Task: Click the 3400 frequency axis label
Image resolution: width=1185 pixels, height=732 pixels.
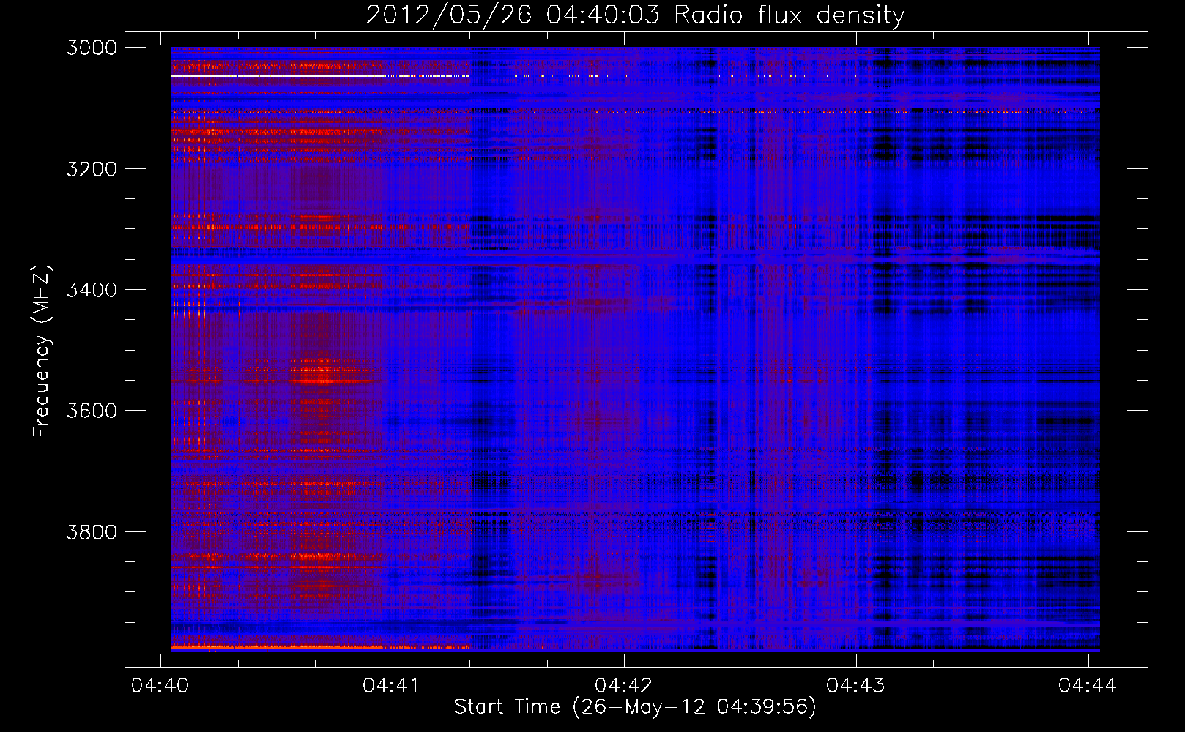Action: coord(92,290)
